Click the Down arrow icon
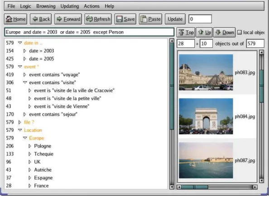 coord(218,32)
